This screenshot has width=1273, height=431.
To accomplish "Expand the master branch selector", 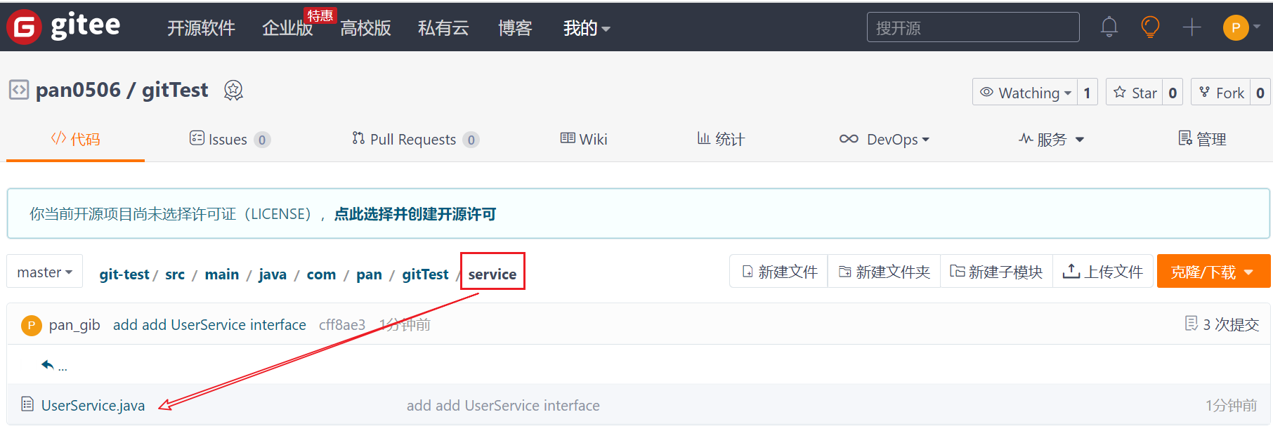I will point(45,272).
